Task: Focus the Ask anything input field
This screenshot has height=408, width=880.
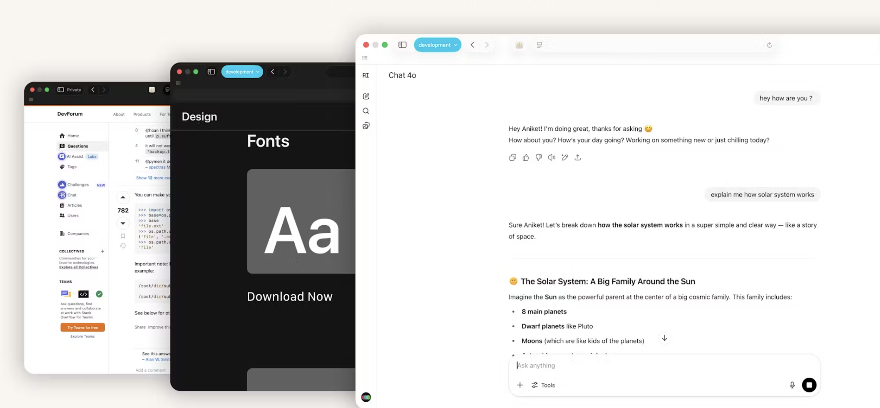Action: 664,366
